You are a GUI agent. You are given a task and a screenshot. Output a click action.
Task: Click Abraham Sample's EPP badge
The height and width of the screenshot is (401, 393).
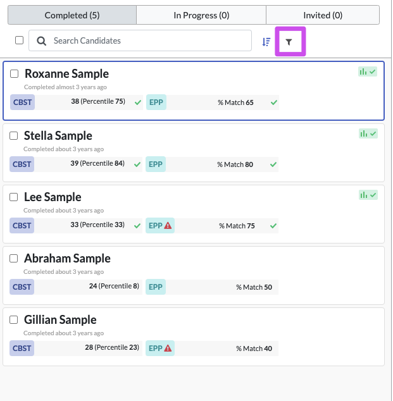coord(156,287)
